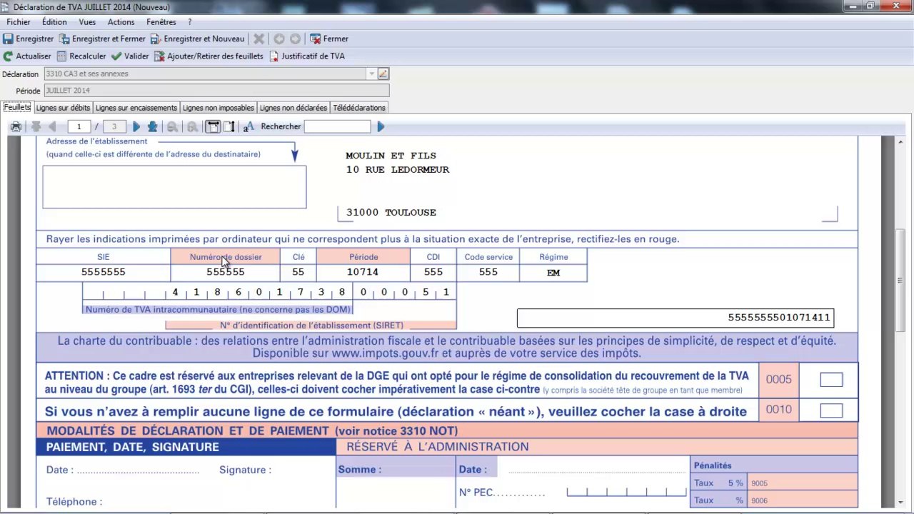The width and height of the screenshot is (914, 514).
Task: Open the Lignes non déclarées tab
Action: 293,108
